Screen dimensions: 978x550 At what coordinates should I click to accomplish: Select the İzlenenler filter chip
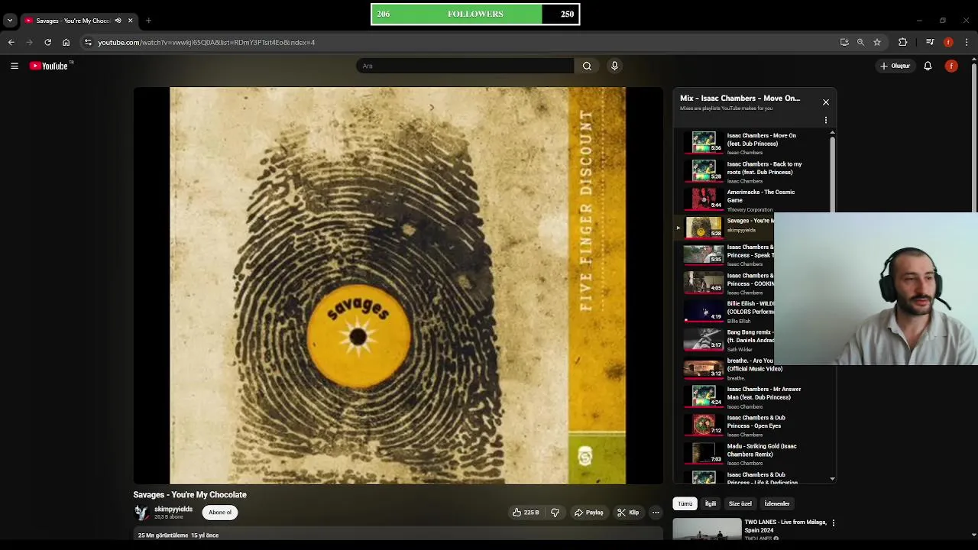777,503
